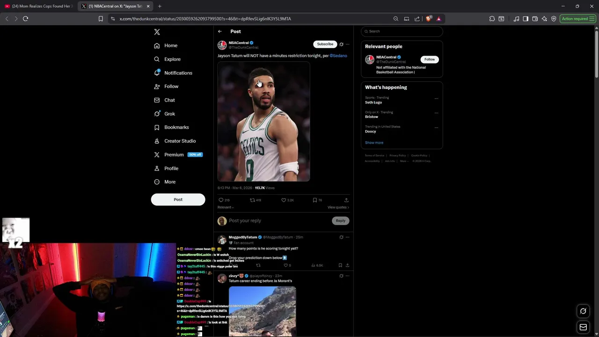Click the white Post button

pyautogui.click(x=178, y=199)
